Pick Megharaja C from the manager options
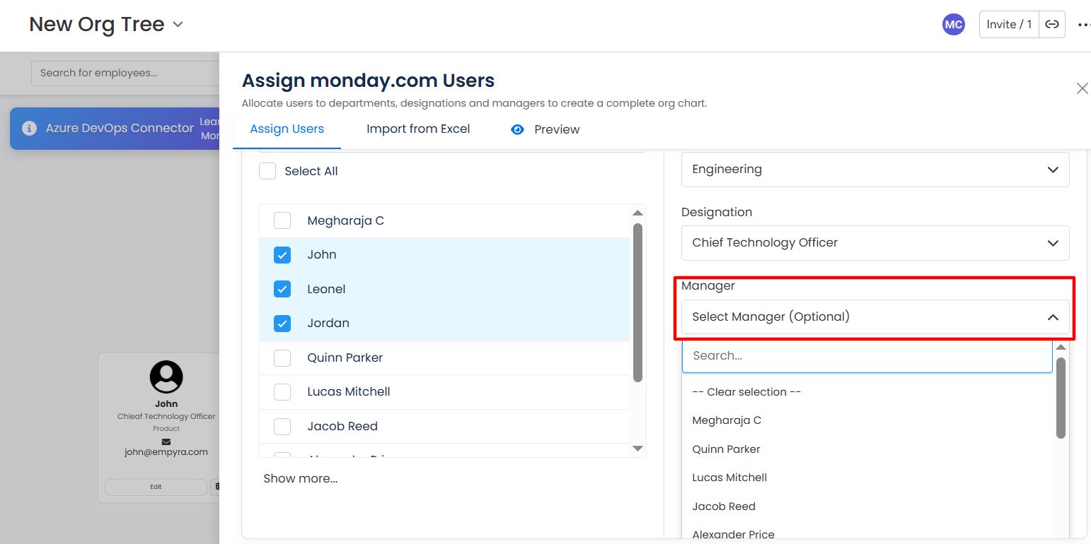 coord(727,420)
